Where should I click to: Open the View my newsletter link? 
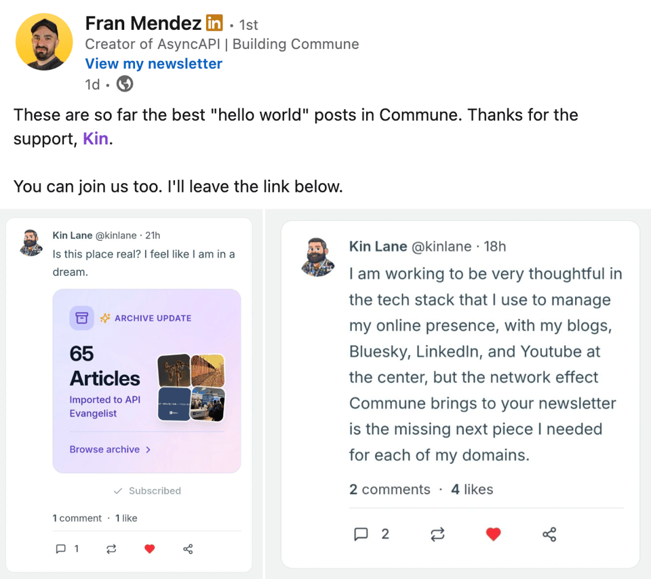pyautogui.click(x=153, y=64)
